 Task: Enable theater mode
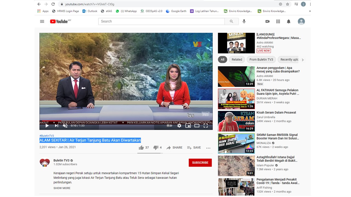click(x=197, y=126)
